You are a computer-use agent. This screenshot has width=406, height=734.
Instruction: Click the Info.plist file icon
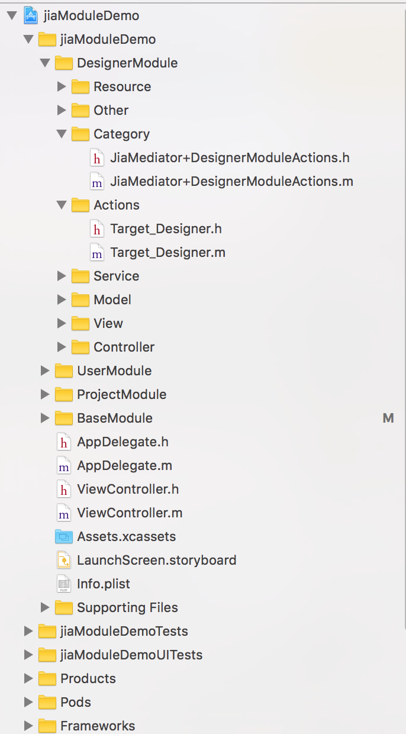coord(63,584)
